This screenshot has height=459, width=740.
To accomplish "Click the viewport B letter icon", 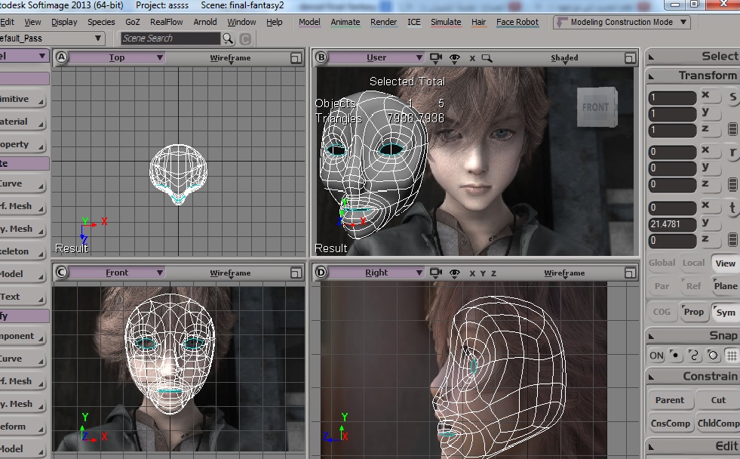I will [x=321, y=57].
